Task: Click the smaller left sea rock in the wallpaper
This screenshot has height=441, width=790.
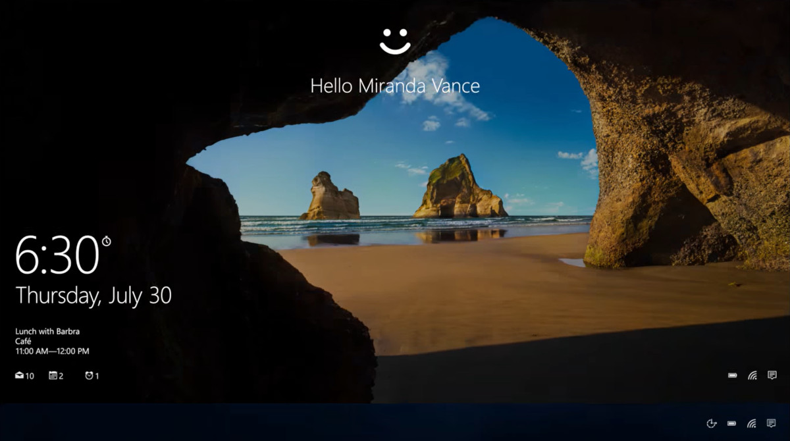Action: (330, 197)
